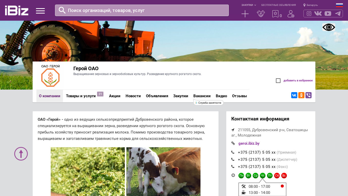The image size is (348, 196).
Task: Open the hamburger main menu
Action: (x=40, y=11)
